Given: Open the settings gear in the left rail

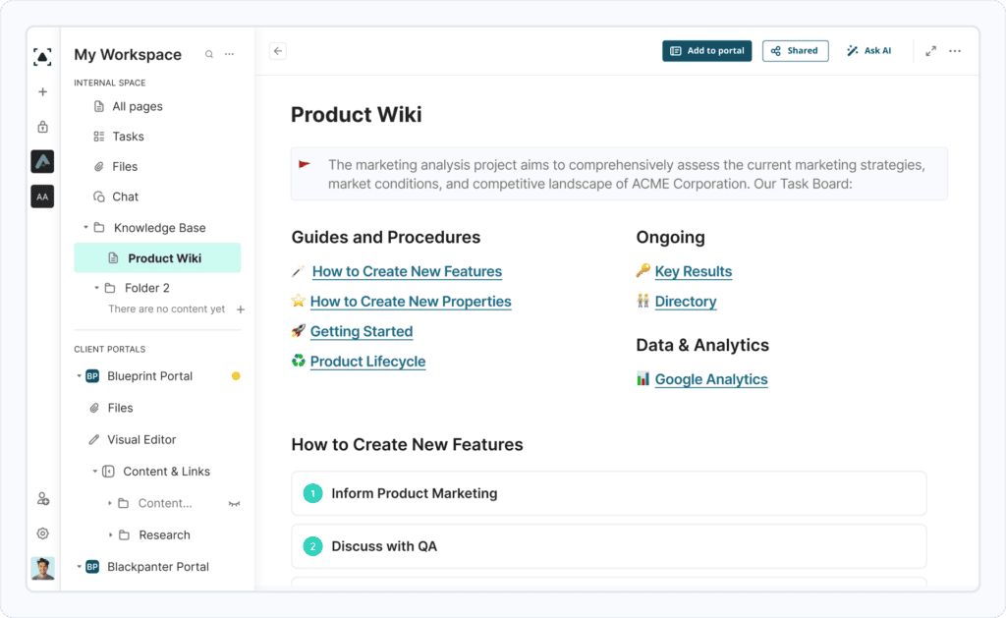Looking at the screenshot, I should click(x=43, y=534).
